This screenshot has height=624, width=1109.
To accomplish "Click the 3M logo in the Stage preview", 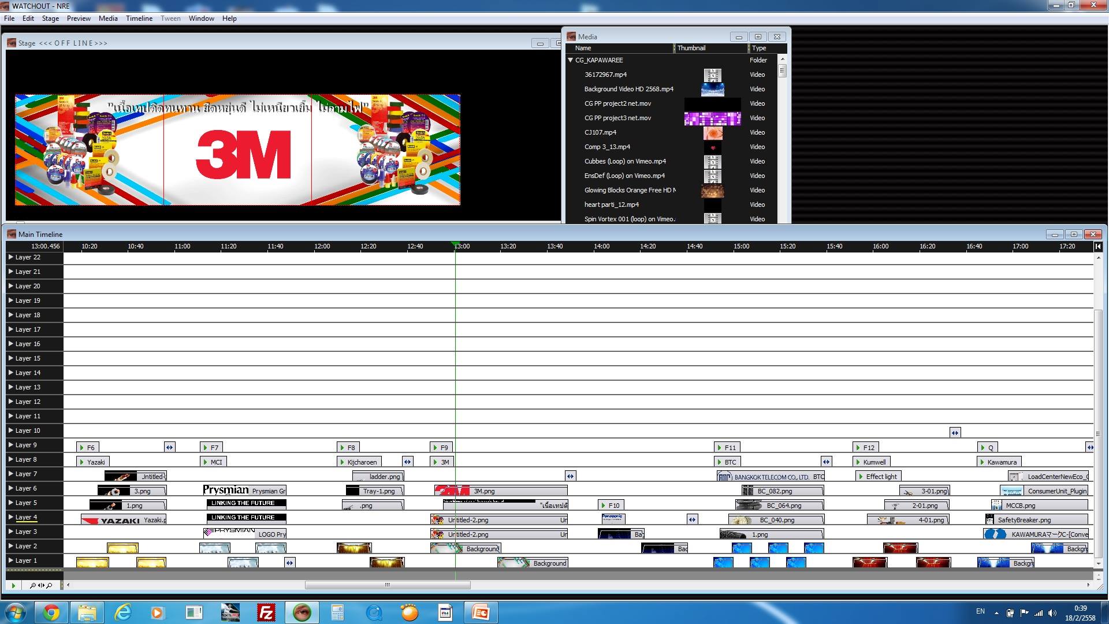I will tap(243, 155).
